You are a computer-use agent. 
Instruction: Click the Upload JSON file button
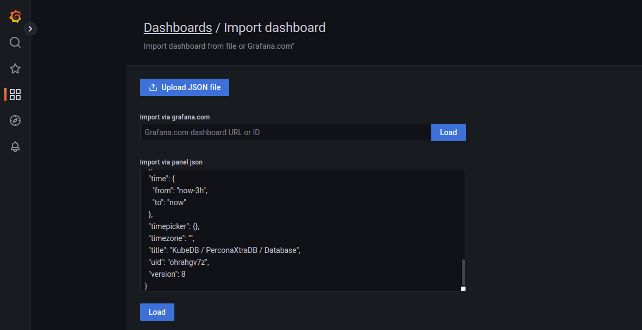tap(184, 87)
